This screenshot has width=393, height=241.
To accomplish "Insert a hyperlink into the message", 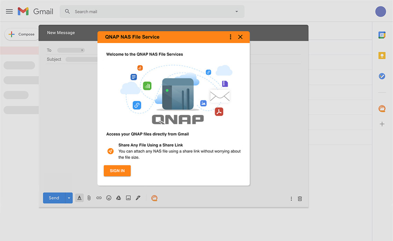I will pyautogui.click(x=99, y=198).
